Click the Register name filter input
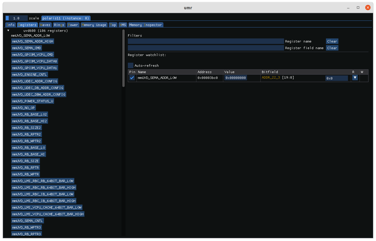376x241 pixels. coord(206,41)
